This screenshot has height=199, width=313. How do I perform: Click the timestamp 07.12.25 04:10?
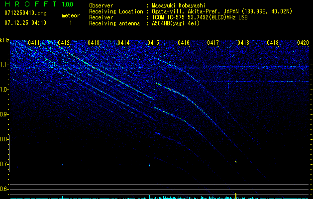click(25, 23)
